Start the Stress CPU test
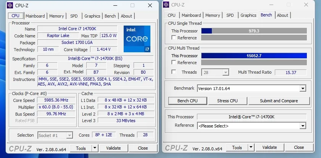The image size is (321, 158). click(228, 101)
